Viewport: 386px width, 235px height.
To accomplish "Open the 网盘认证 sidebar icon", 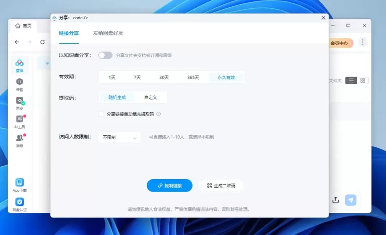I will (19, 205).
